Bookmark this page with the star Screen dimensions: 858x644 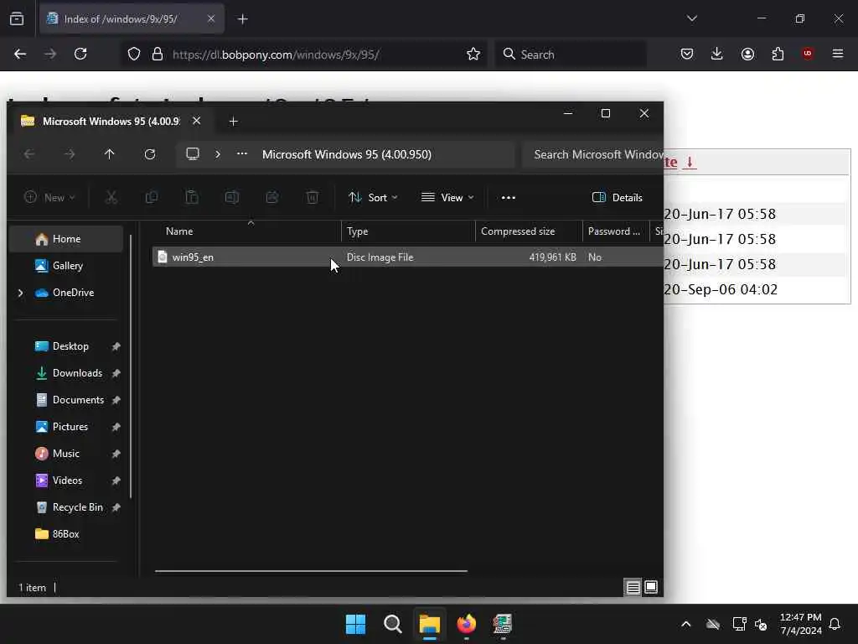[x=473, y=54]
